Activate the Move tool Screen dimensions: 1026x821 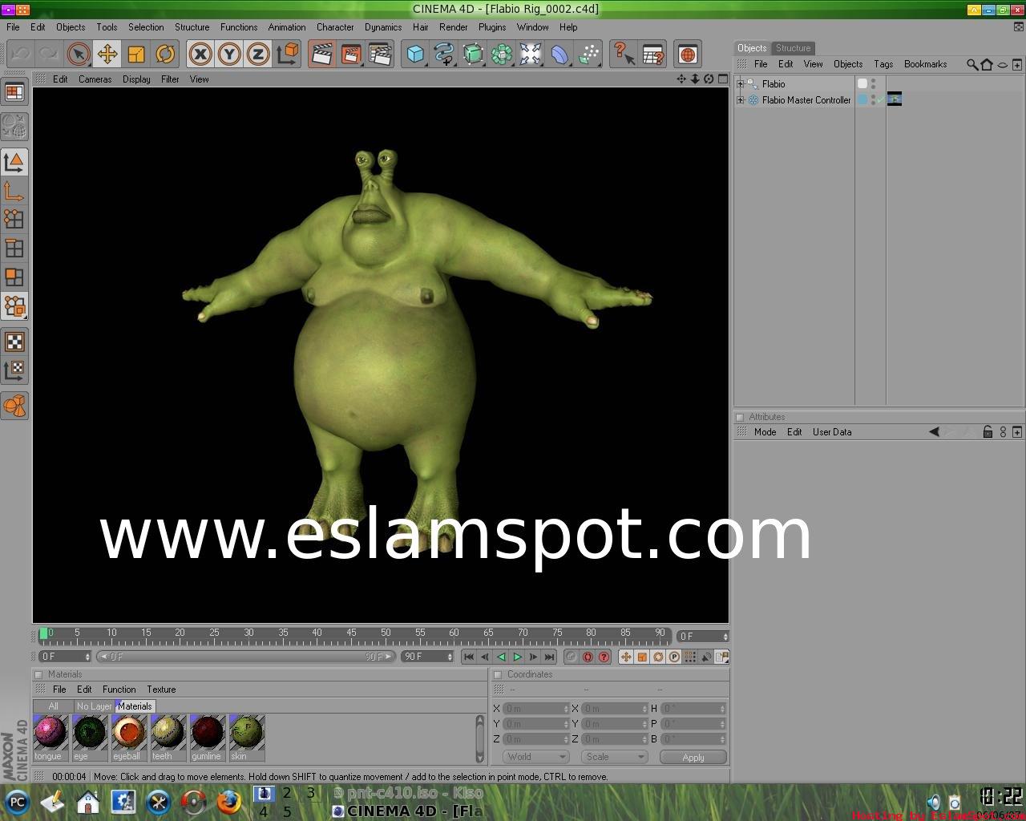tap(107, 55)
